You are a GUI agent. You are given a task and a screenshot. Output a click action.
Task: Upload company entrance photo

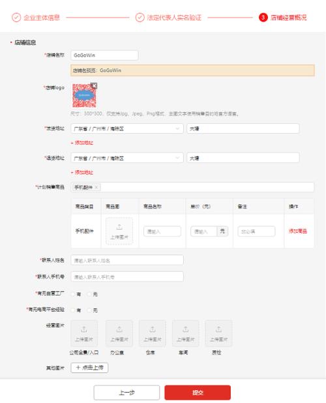[84, 333]
